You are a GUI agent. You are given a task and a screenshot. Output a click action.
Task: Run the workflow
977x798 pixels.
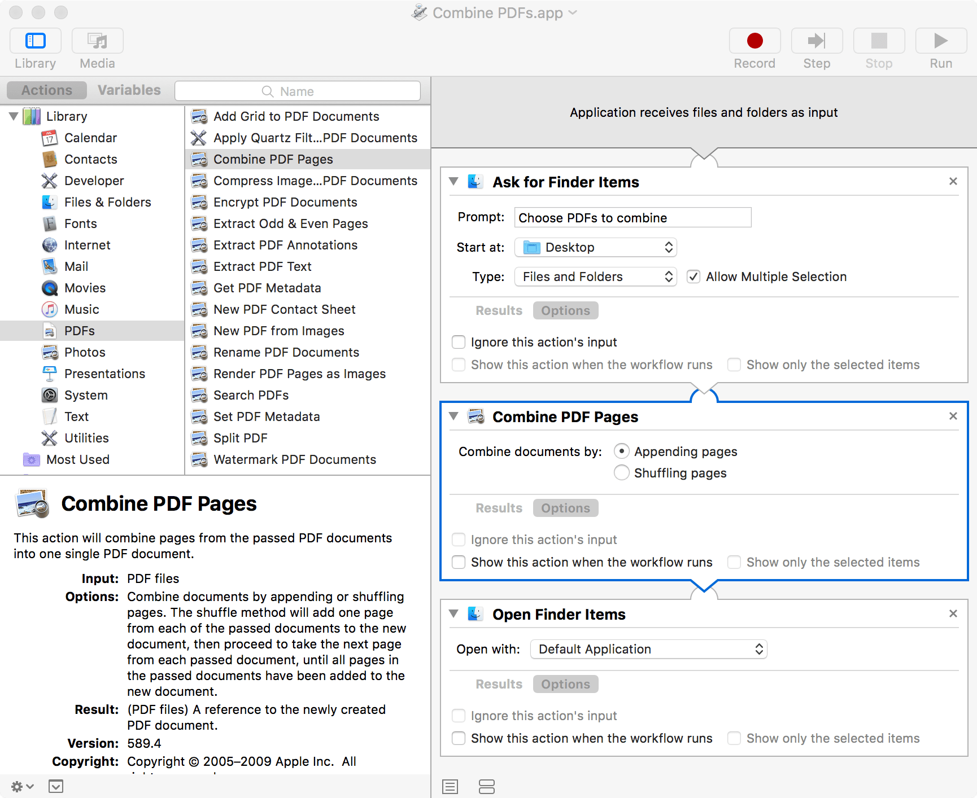[x=939, y=41]
